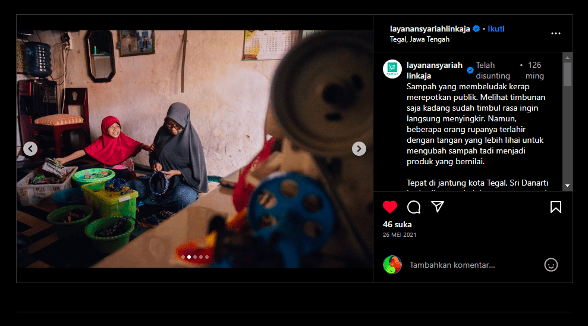
Task: Click the LinkAja Syariah avatar beside caption
Action: 392,69
